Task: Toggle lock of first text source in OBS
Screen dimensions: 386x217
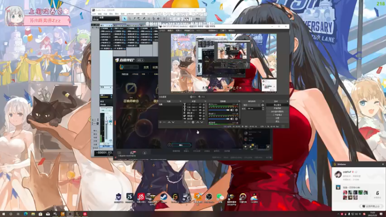Action: [204, 104]
